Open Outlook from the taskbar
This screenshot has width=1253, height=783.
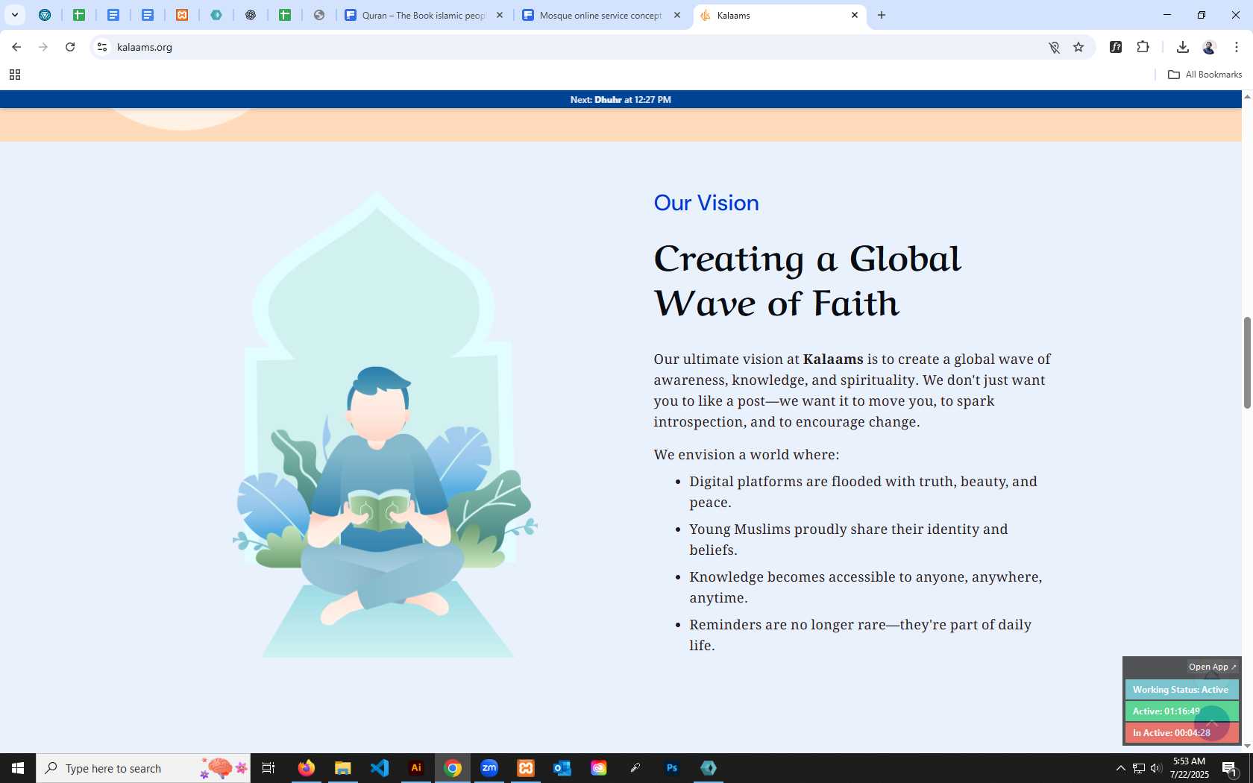pos(562,768)
